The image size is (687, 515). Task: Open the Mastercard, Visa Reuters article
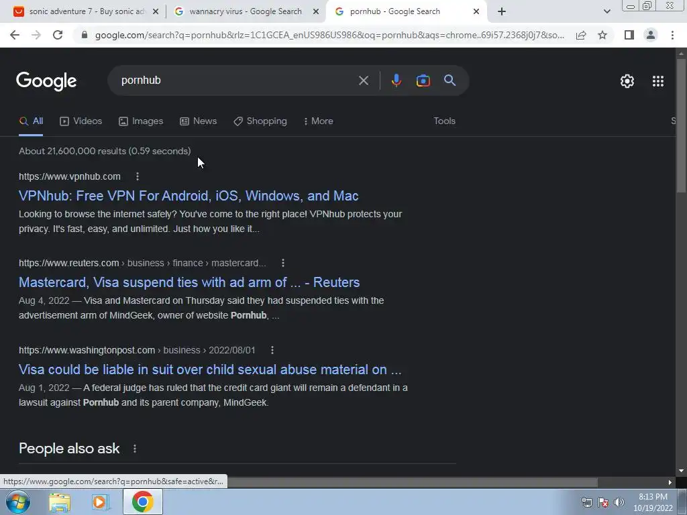tap(189, 282)
